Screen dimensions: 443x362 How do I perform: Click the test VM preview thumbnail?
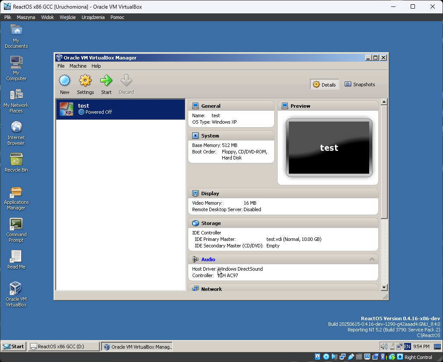[329, 148]
